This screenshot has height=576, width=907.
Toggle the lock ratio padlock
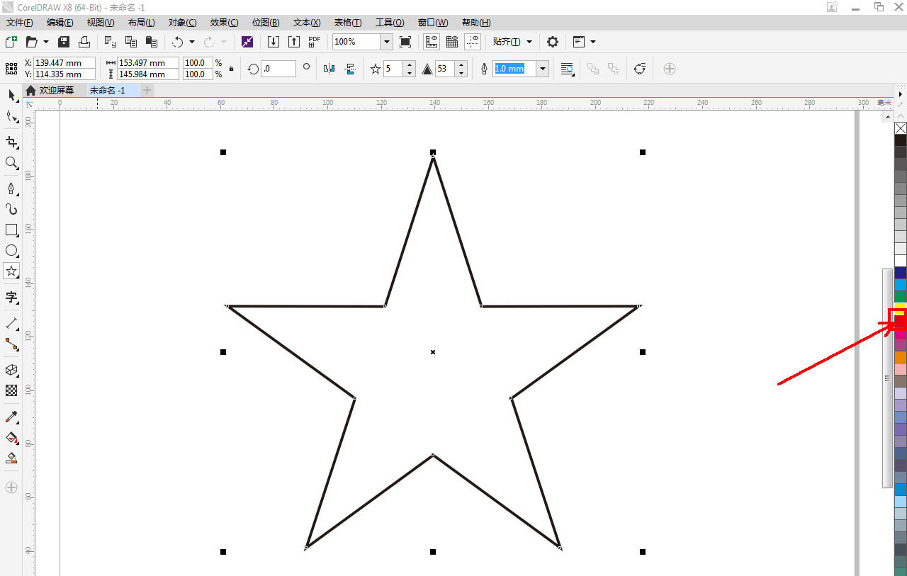pyautogui.click(x=231, y=69)
